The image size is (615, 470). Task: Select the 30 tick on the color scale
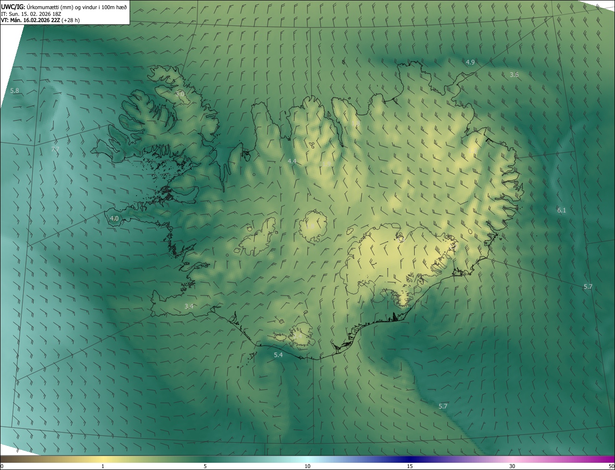[x=512, y=466]
